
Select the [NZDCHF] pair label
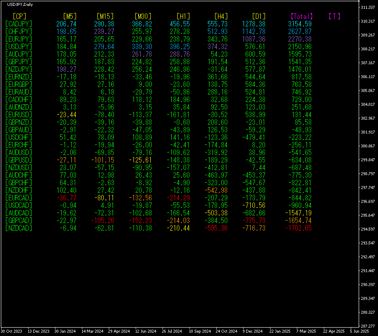[x=18, y=190]
